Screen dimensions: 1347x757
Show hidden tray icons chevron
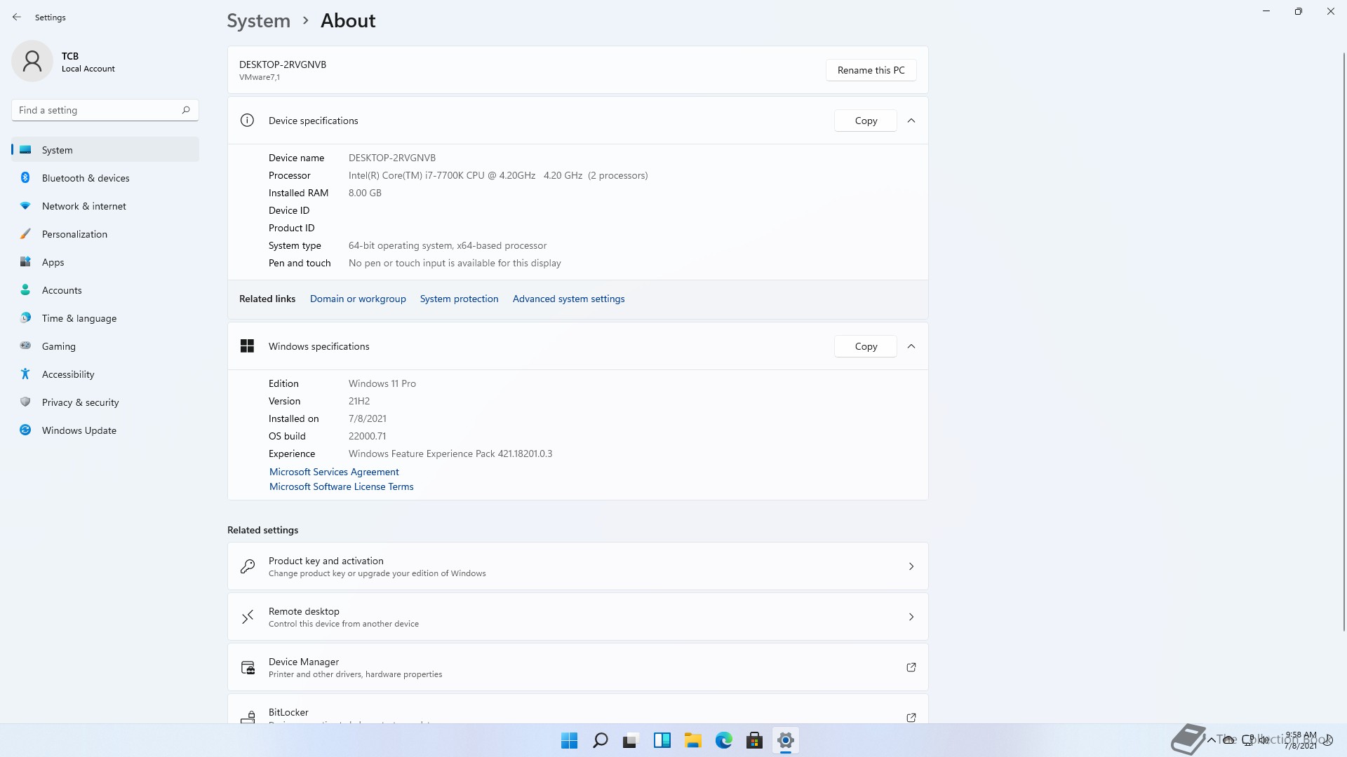pos(1211,740)
